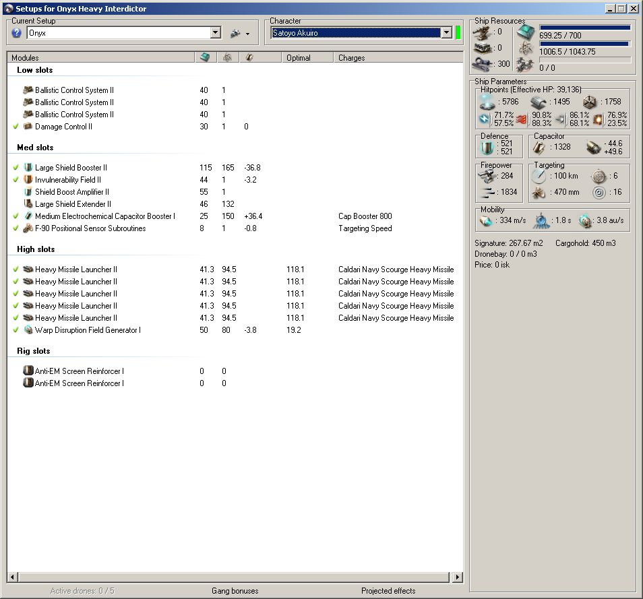
Task: Click the Charges column header
Action: [x=398, y=58]
